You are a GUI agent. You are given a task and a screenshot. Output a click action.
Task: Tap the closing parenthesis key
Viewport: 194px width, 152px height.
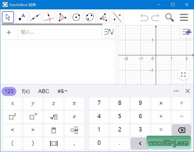point(33,143)
